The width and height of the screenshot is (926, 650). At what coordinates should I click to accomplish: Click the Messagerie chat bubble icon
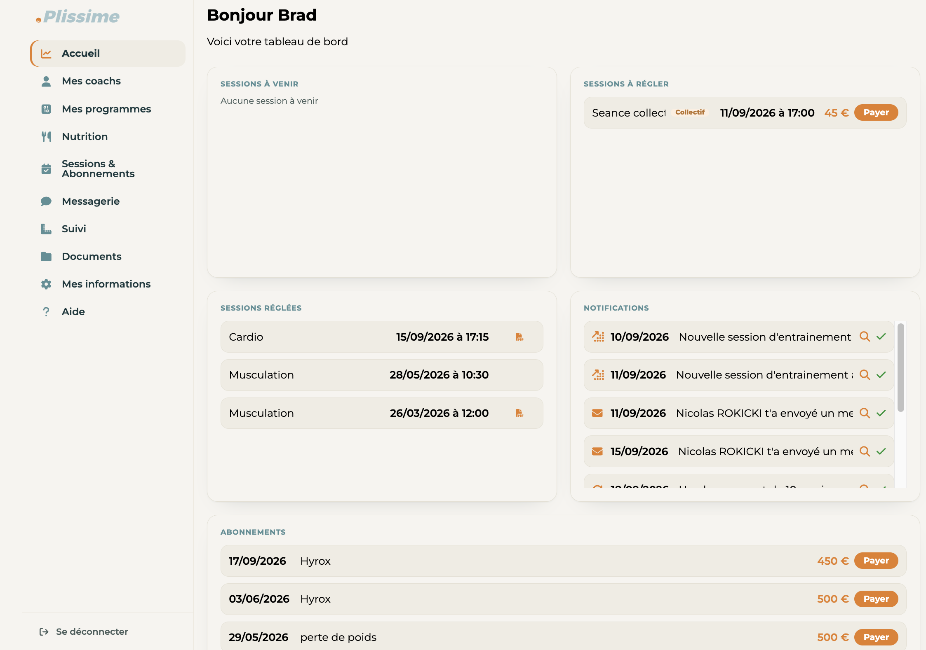pyautogui.click(x=46, y=201)
